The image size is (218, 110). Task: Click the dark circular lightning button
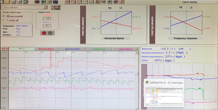coord(50,33)
